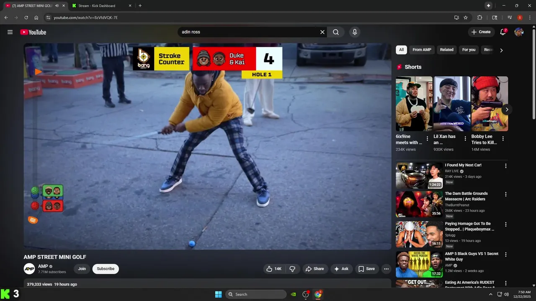The image size is (536, 301).
Task: Select the From AMP filter chip
Action: (x=422, y=50)
